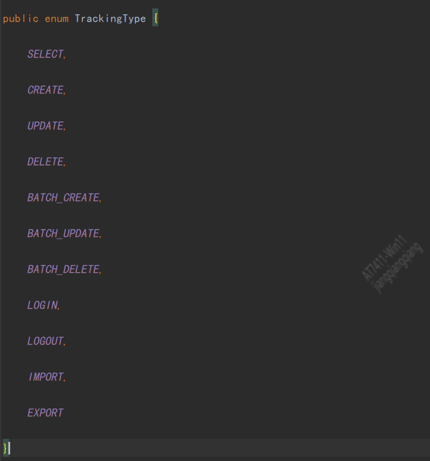
Task: Click on BATCH_UPDATE enum value
Action: pos(63,234)
